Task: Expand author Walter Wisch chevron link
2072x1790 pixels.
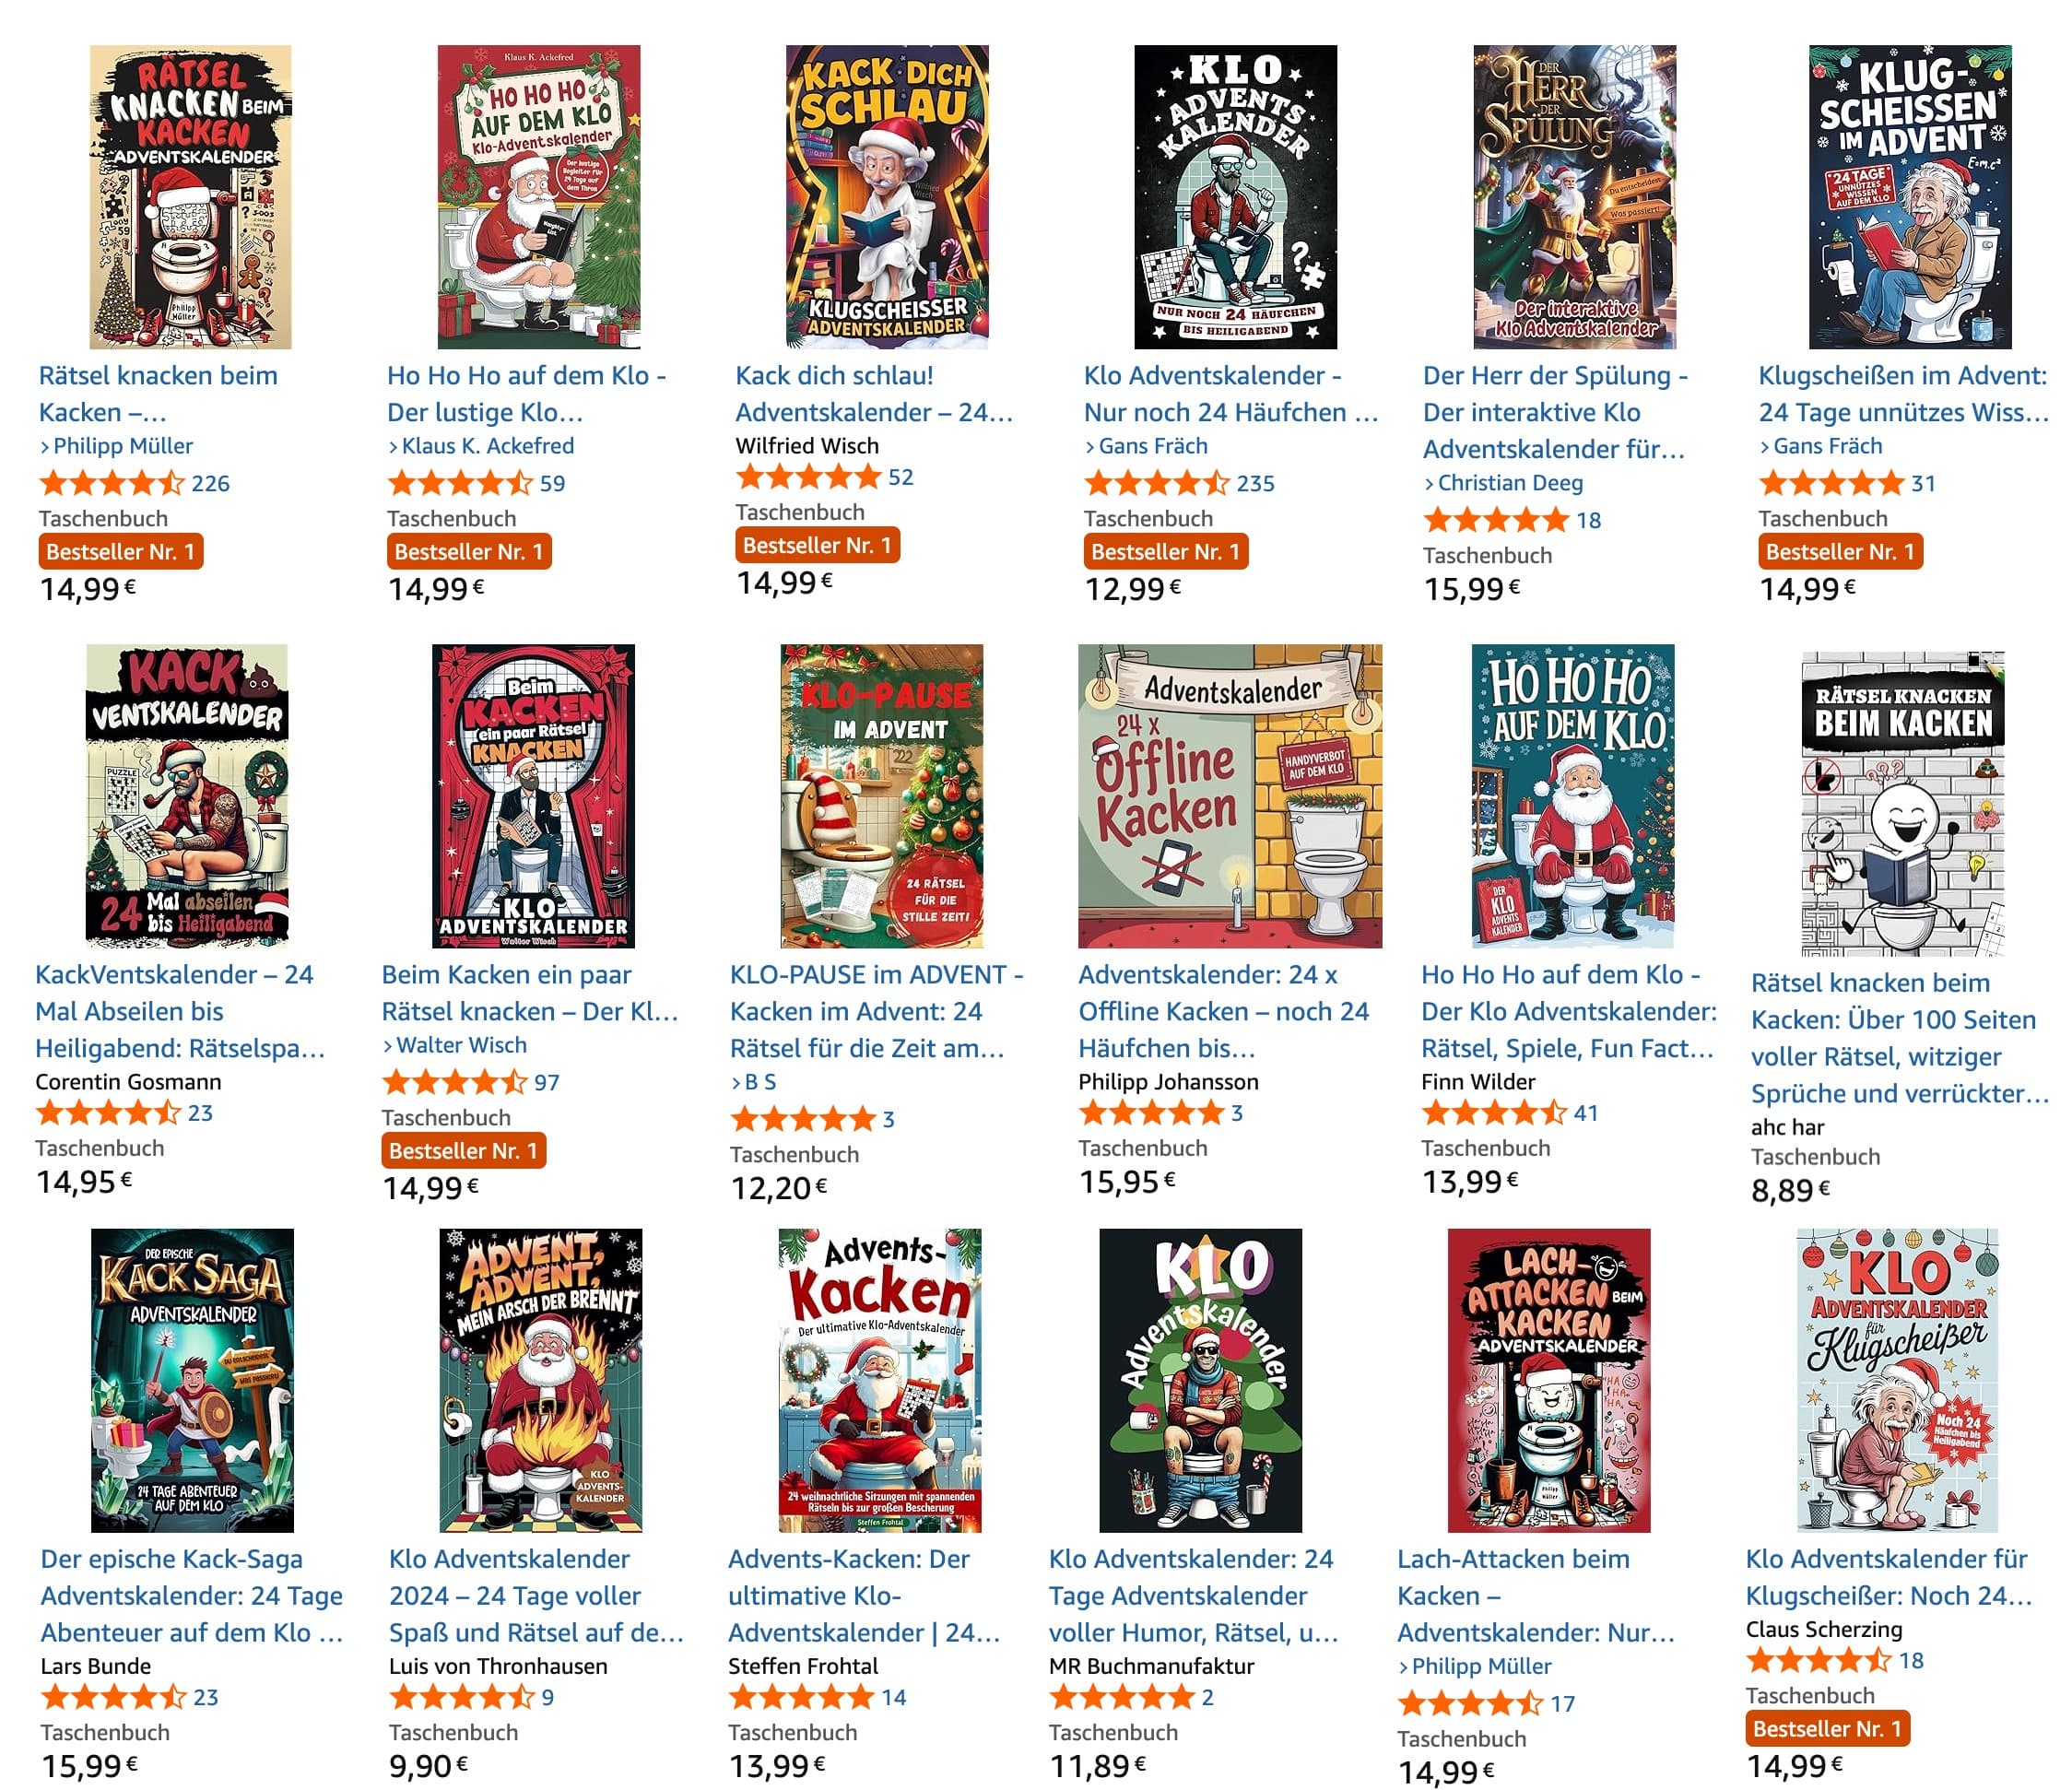Action: tap(454, 1045)
